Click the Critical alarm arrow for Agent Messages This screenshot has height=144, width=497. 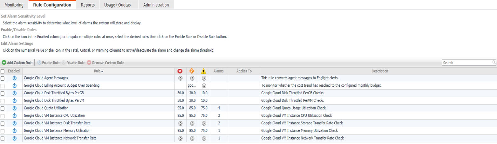pos(192,78)
